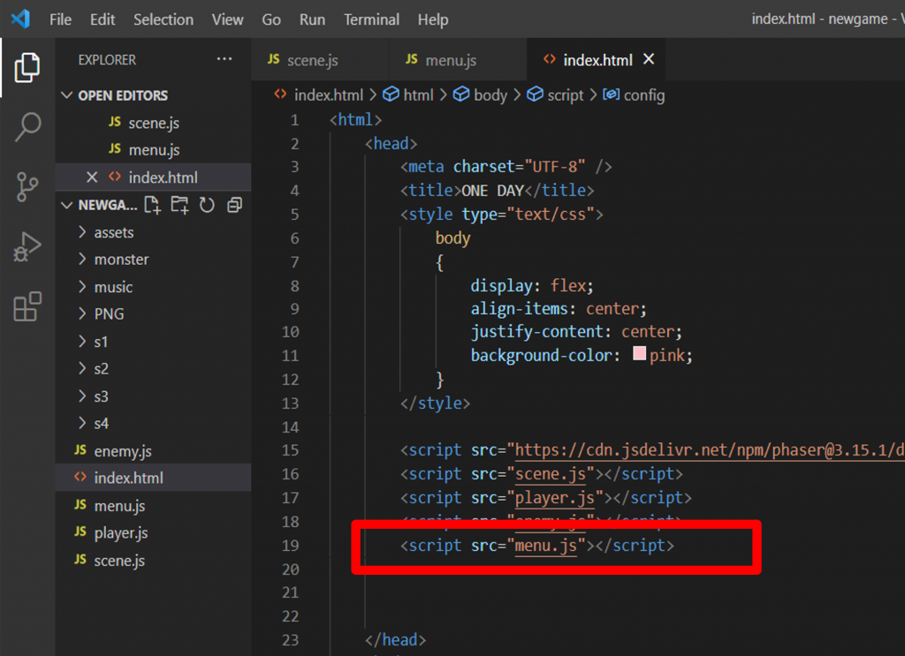Open the Selection menu
Viewport: 905px width, 656px height.
click(164, 19)
